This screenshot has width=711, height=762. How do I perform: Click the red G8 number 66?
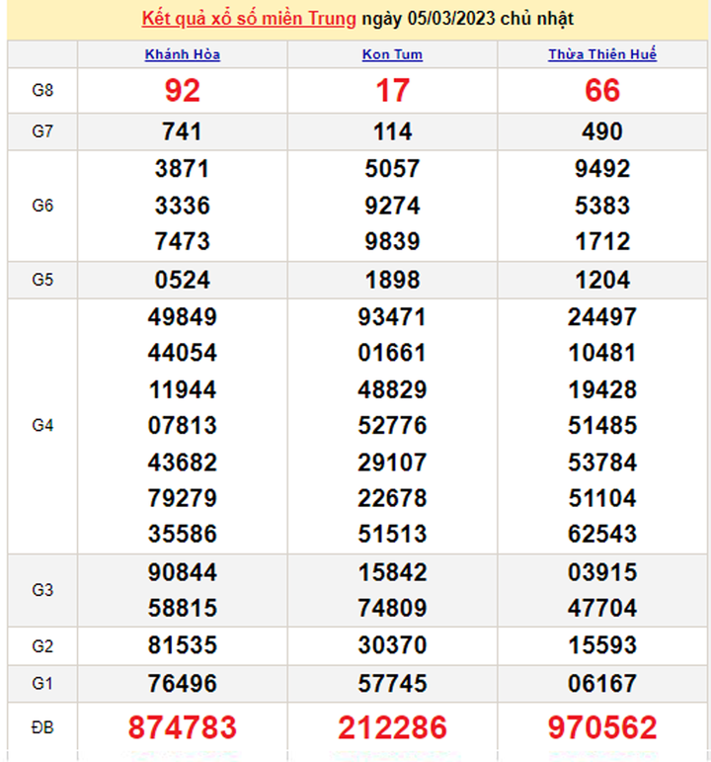(x=602, y=91)
